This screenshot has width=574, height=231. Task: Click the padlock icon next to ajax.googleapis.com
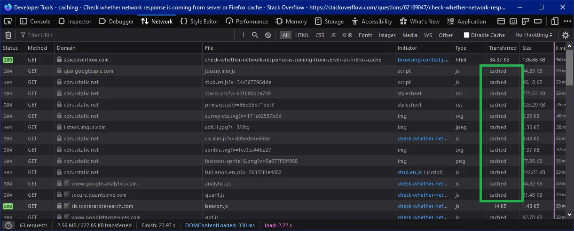[x=59, y=71]
